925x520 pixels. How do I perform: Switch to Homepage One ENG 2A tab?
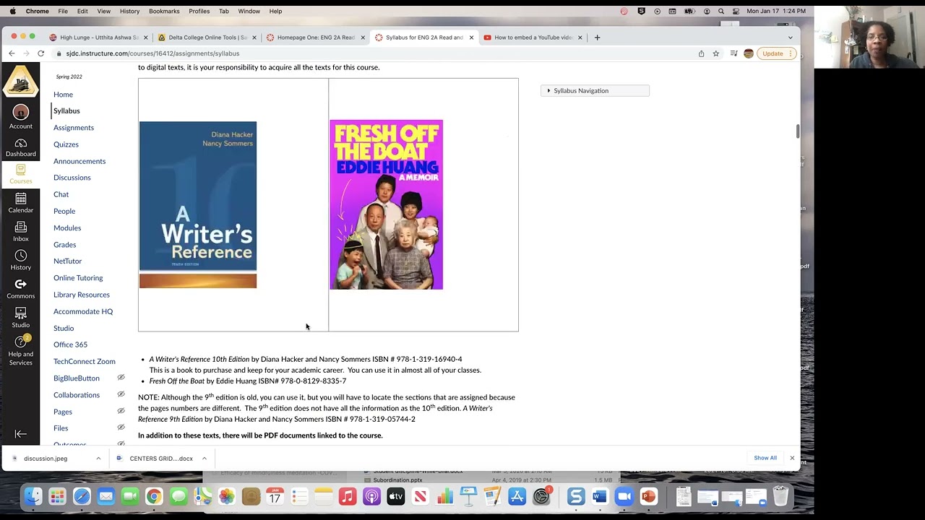315,38
